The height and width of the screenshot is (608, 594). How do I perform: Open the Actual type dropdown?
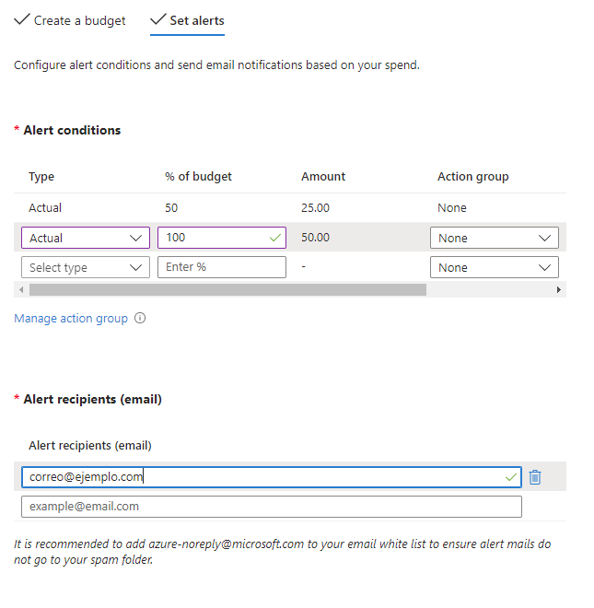[86, 238]
